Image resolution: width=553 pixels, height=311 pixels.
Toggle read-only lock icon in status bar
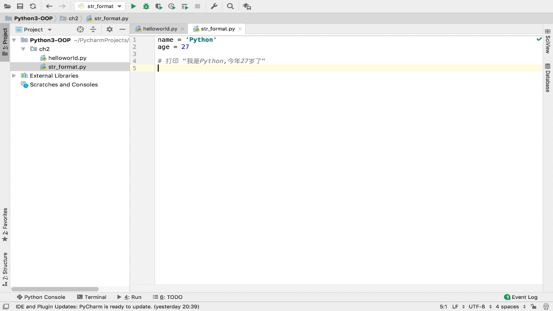[533, 306]
